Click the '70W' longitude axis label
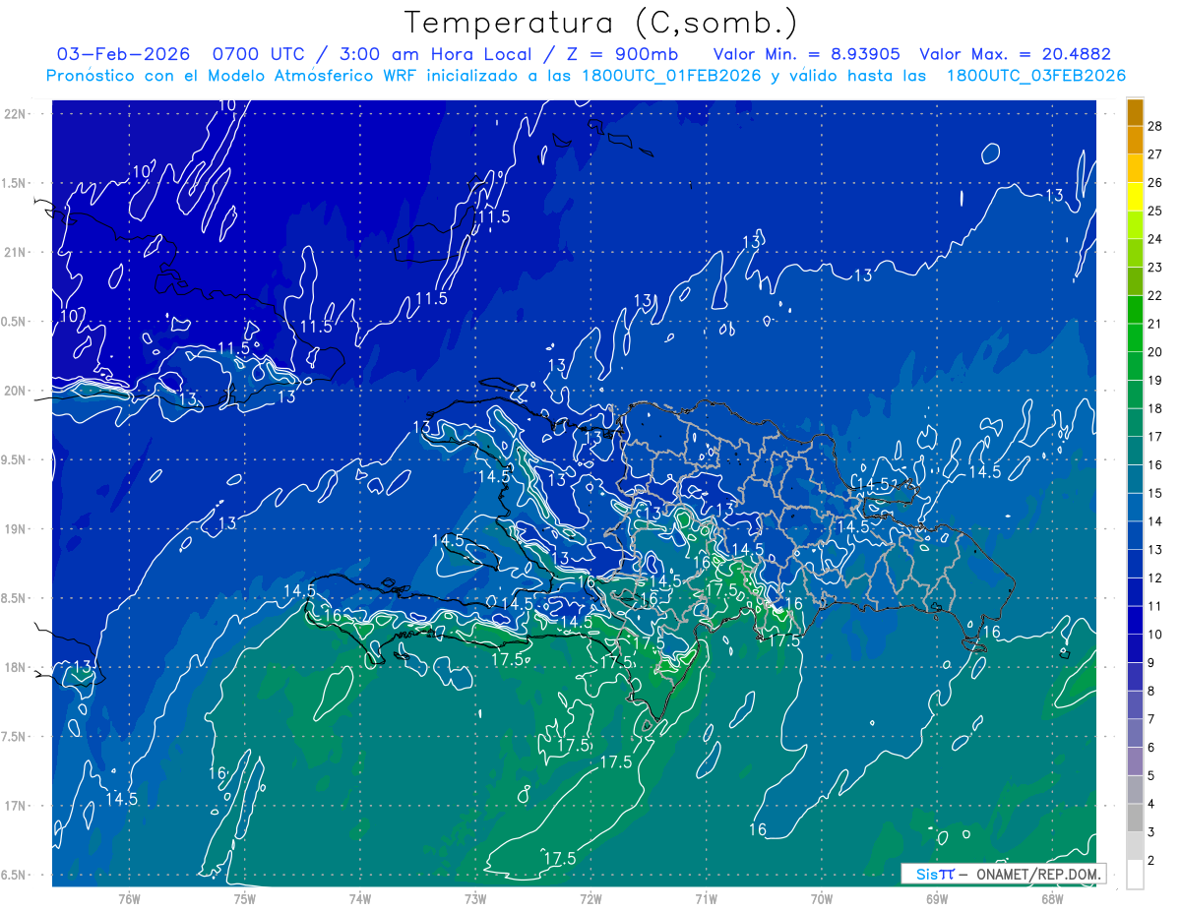 click(x=821, y=898)
